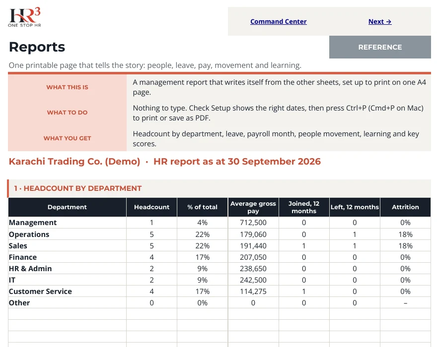The height and width of the screenshot is (347, 438).
Task: Click the Karachi Trading Co. report heading
Action: coord(165,162)
